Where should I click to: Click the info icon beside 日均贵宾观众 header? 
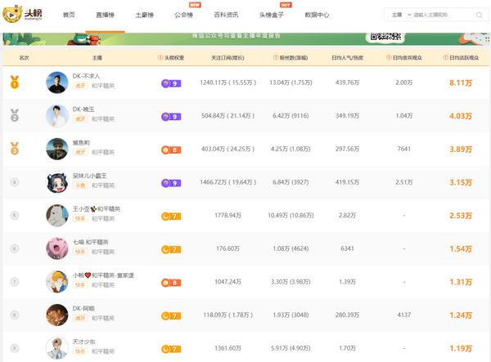(x=389, y=57)
